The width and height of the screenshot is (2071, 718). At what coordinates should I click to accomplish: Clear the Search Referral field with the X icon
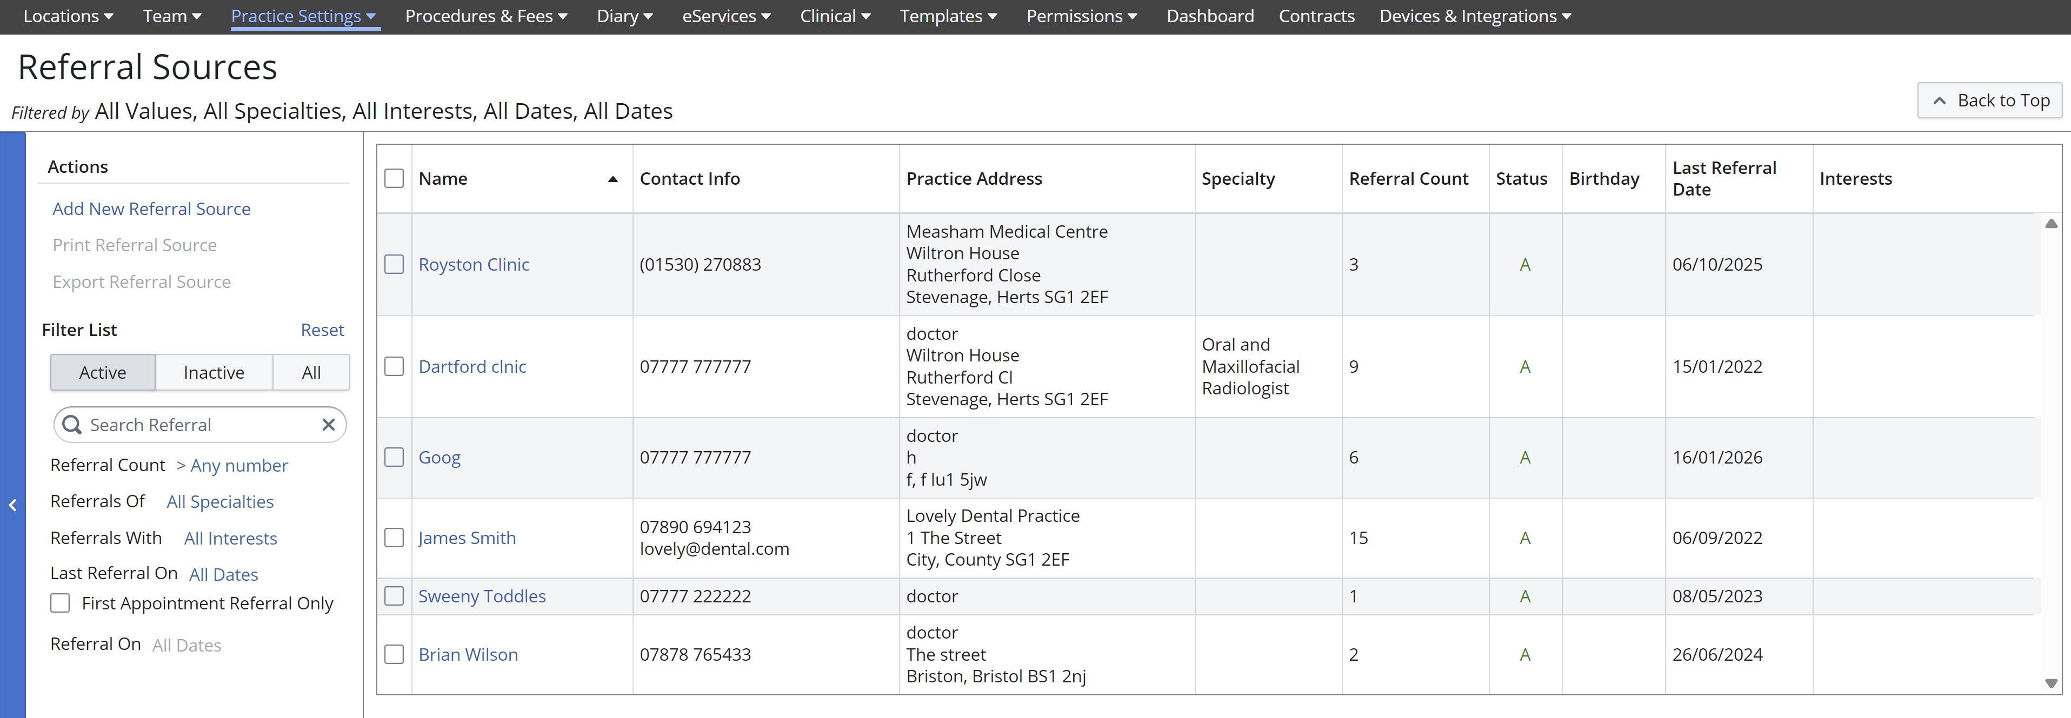click(x=328, y=425)
